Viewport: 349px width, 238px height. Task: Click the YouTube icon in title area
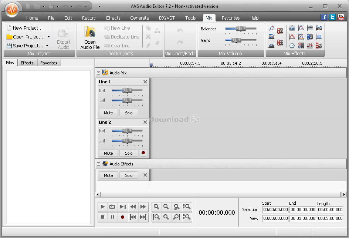341,17
